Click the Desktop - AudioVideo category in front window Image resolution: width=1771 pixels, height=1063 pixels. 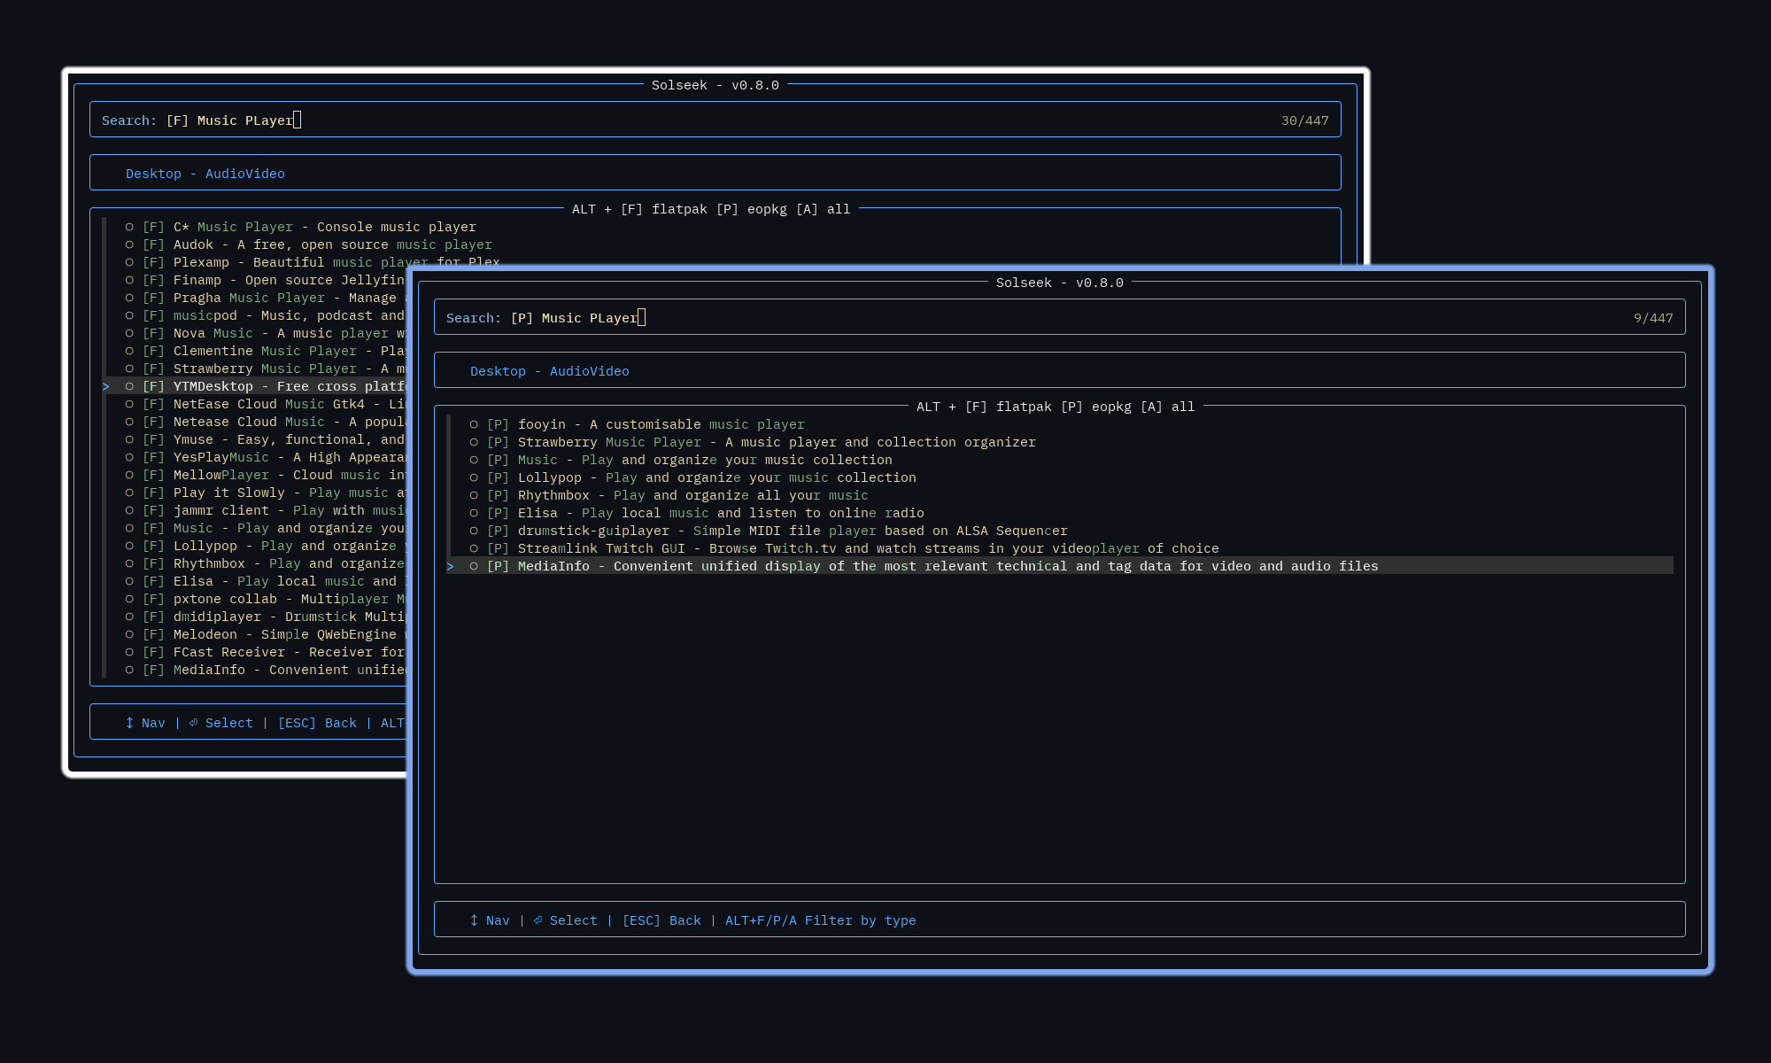[x=549, y=371]
